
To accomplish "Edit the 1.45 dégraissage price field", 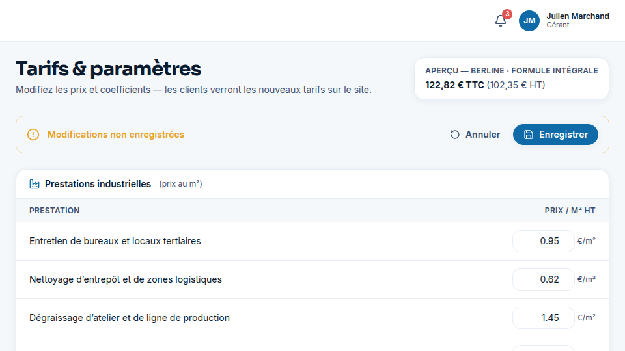I will [543, 318].
